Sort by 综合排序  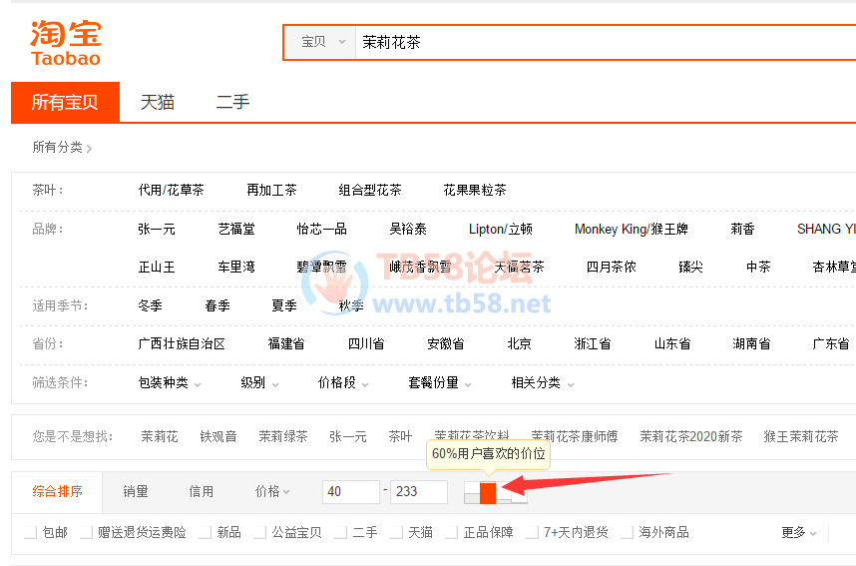tap(57, 492)
